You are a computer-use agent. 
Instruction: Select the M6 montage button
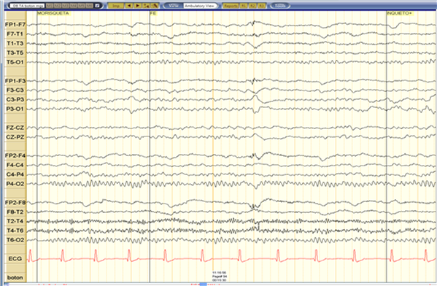(89, 6)
